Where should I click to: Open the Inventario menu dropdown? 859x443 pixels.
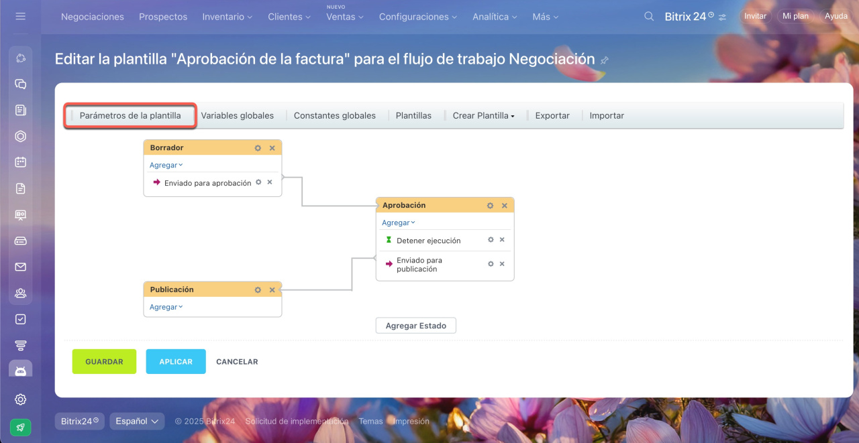coord(228,17)
